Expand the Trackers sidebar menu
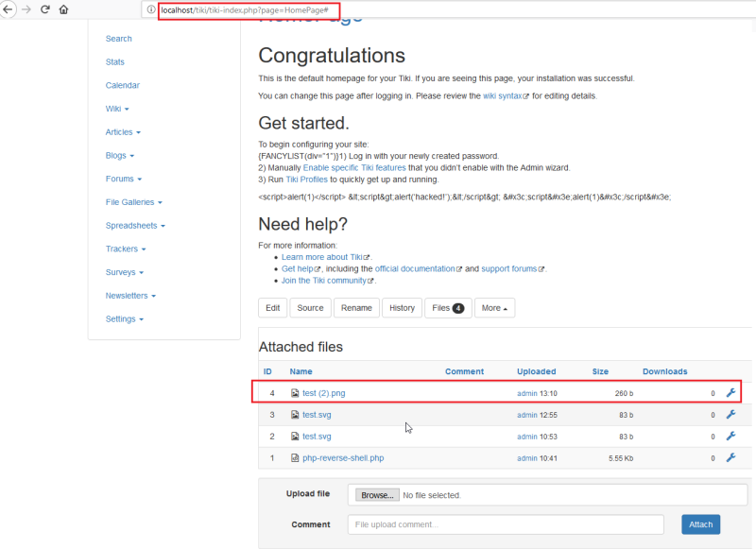Image resolution: width=756 pixels, height=549 pixels. (x=126, y=249)
